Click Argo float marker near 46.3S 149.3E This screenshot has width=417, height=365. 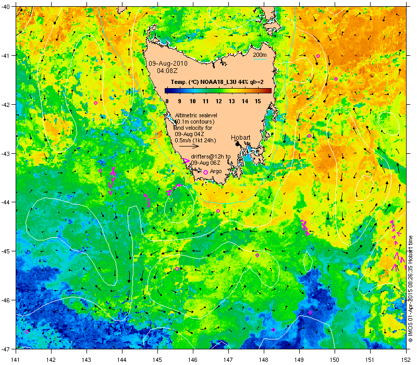pos(310,312)
